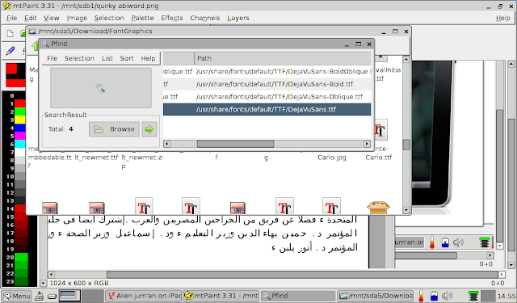Viewport: 517px width, 303px height.
Task: Open the Help menu in Pfind
Action: click(148, 58)
